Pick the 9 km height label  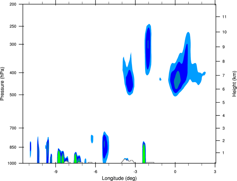(x=223, y=47)
